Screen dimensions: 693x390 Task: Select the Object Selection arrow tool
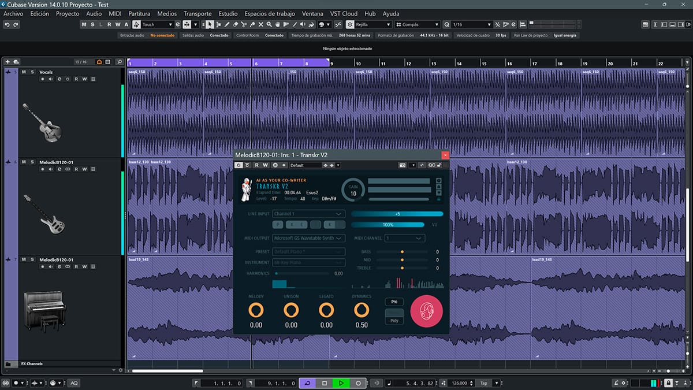tap(210, 24)
